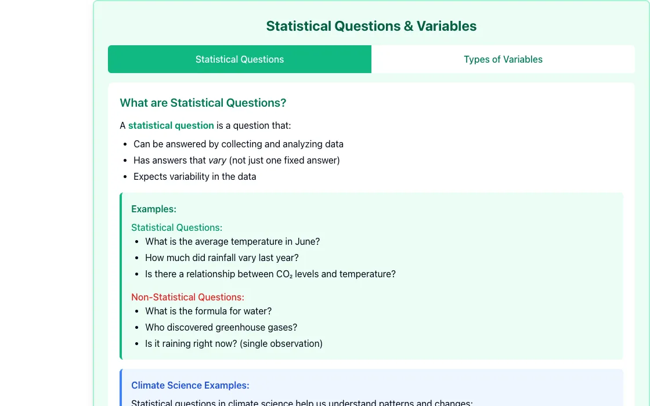Viewport: 650px width, 406px height.
Task: Click the Statistical Questions & Variables title
Action: [x=371, y=26]
